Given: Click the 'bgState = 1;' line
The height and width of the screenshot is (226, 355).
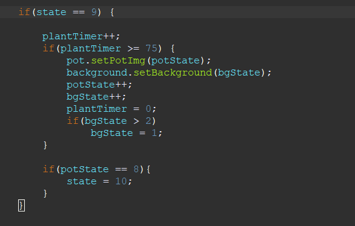Looking at the screenshot, I should click(127, 133).
